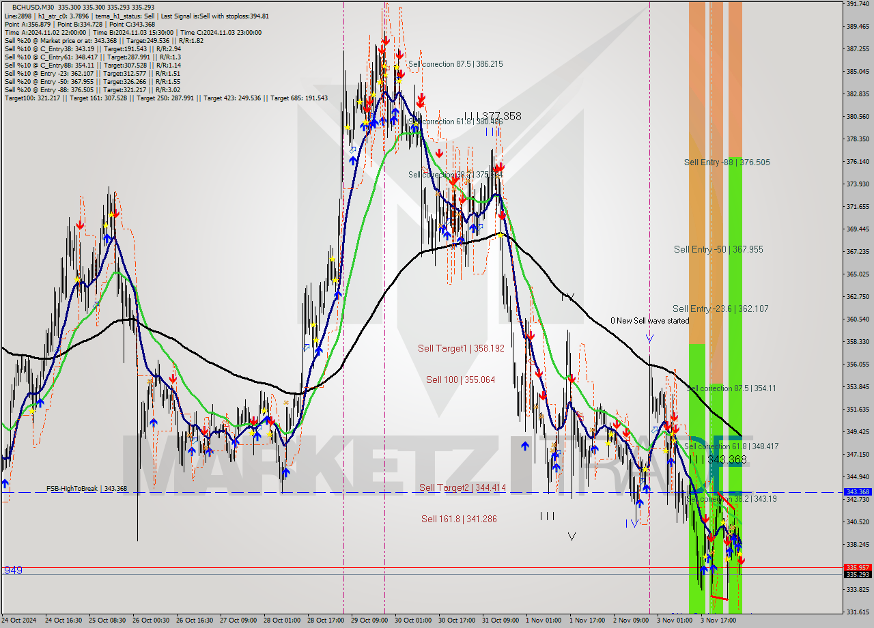This screenshot has width=874, height=628.
Task: Click 'Sell correction 38.2 | 375.364' label
Action: click(x=455, y=175)
